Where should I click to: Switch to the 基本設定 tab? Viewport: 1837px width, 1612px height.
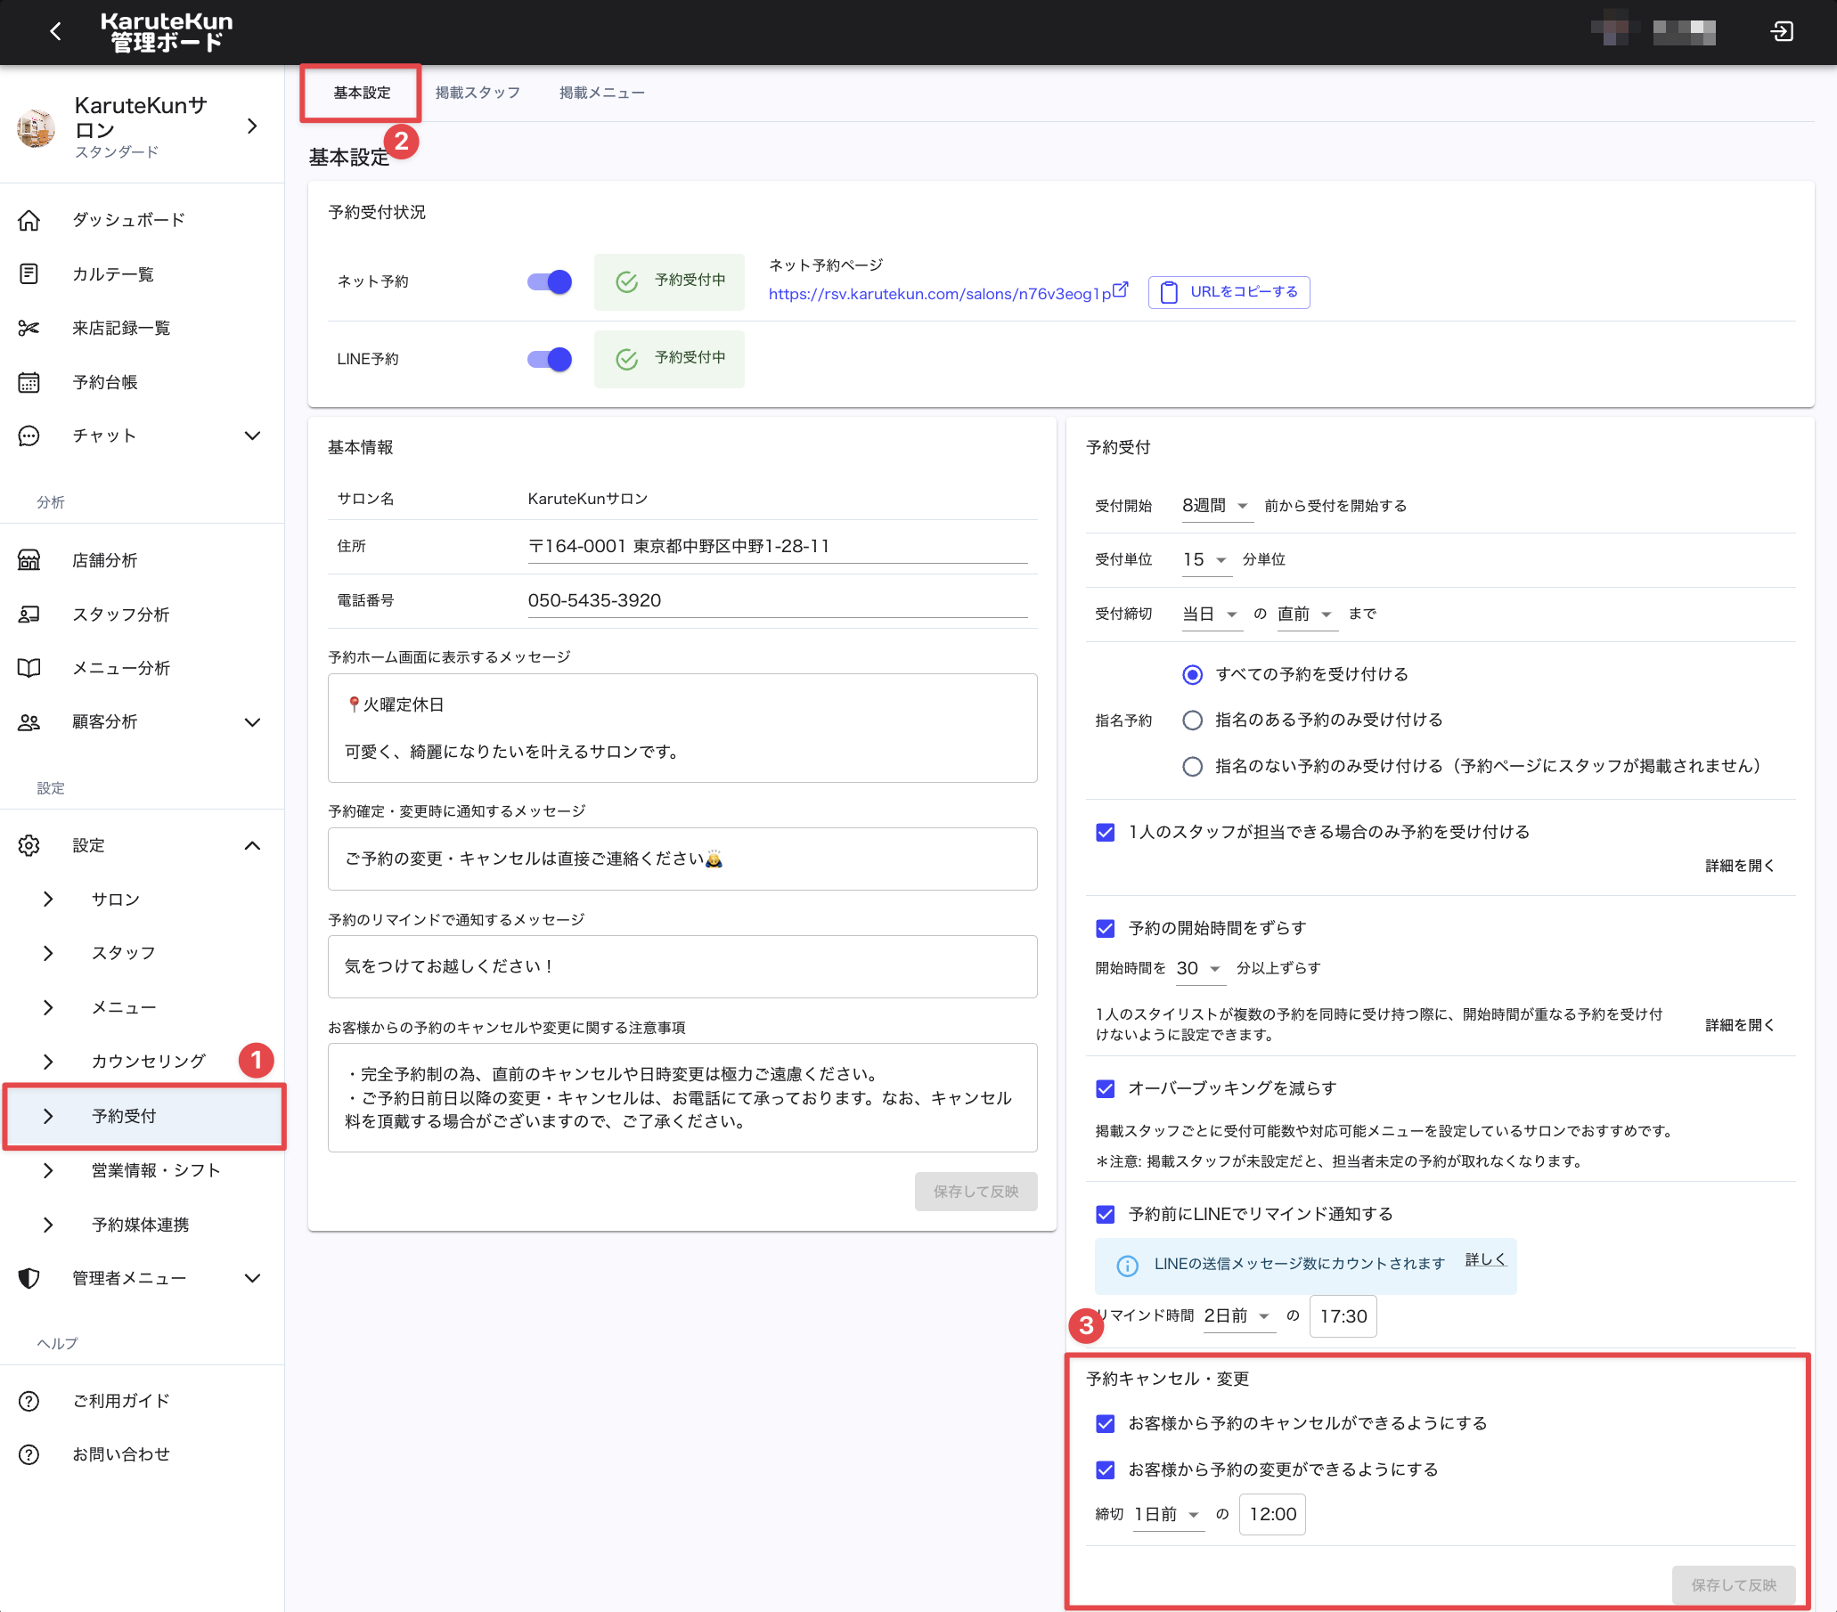coord(362,93)
